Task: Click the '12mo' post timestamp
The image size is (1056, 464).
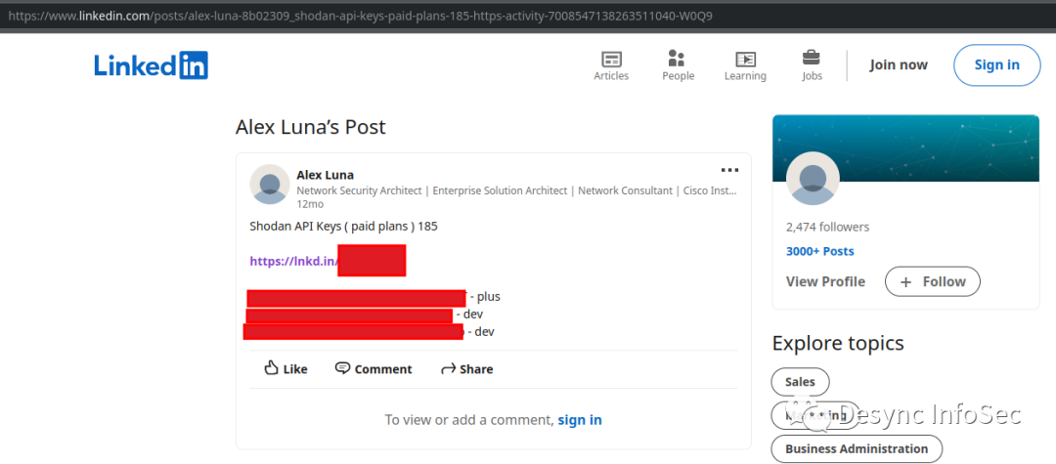Action: click(310, 204)
